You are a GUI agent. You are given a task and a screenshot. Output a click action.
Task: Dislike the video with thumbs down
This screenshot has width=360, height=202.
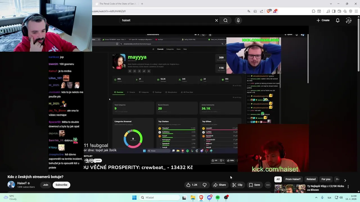pyautogui.click(x=205, y=185)
